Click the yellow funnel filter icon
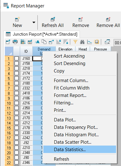The width and height of the screenshot is (121, 166). (x=75, y=42)
